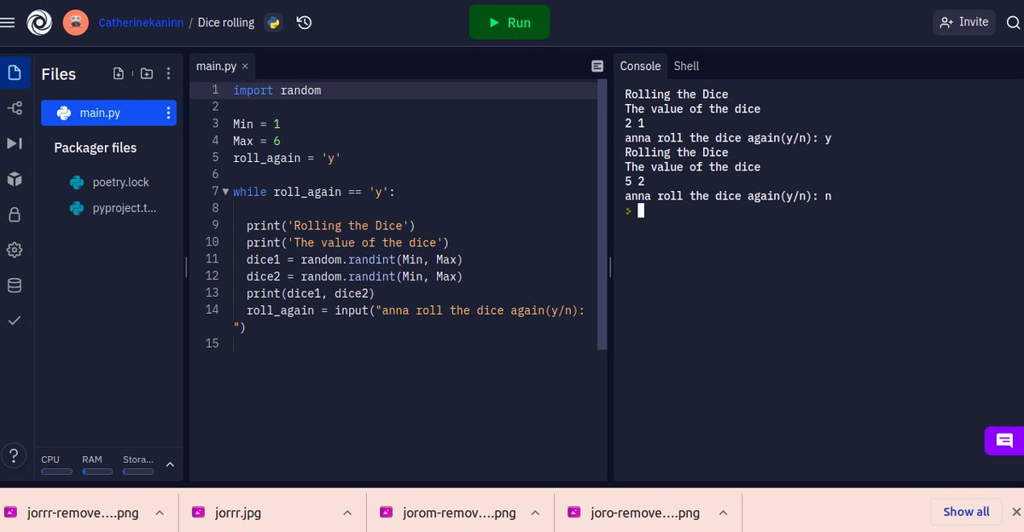Image resolution: width=1024 pixels, height=532 pixels.
Task: Click console output '2 1'
Action: pos(635,123)
